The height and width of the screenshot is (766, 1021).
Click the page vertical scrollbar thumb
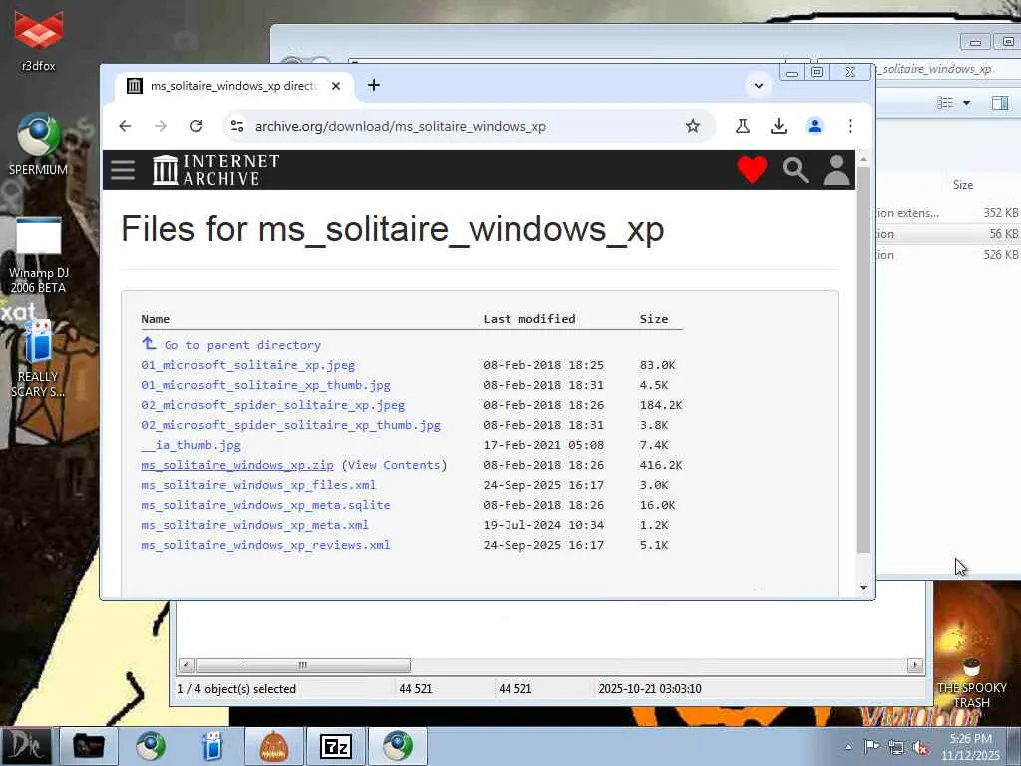(863, 359)
